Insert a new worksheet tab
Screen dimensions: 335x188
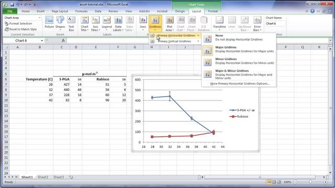71,177
